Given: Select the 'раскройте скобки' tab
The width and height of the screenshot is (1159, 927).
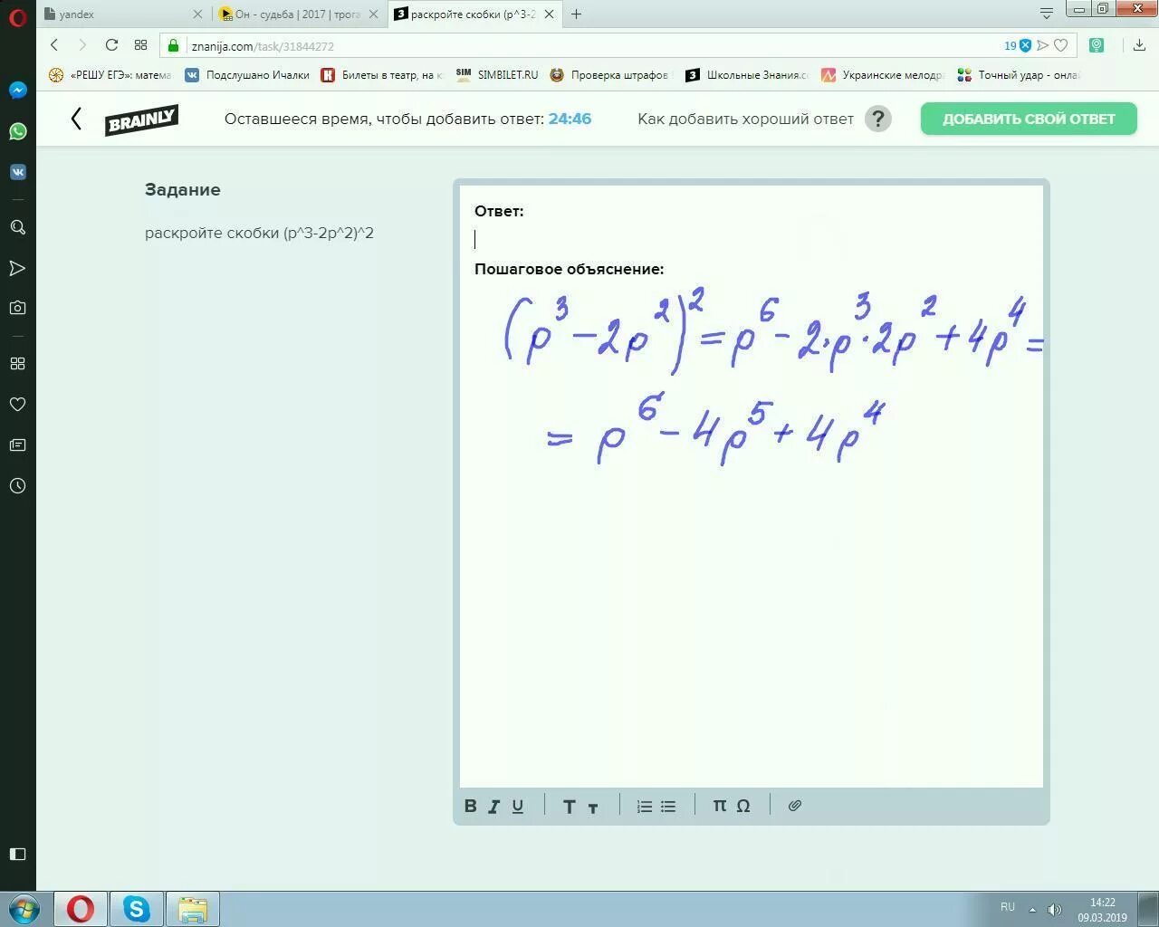Looking at the screenshot, I should 474,14.
